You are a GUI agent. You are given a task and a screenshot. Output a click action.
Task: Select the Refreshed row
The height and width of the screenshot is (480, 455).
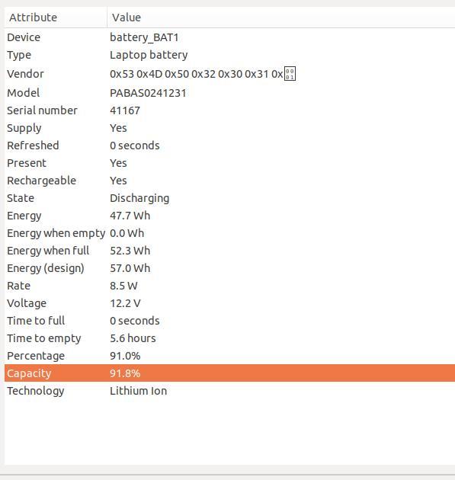click(x=229, y=146)
